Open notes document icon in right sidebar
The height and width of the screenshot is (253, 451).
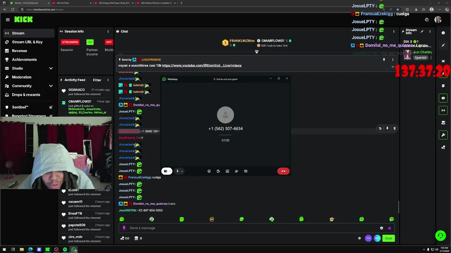point(443,86)
